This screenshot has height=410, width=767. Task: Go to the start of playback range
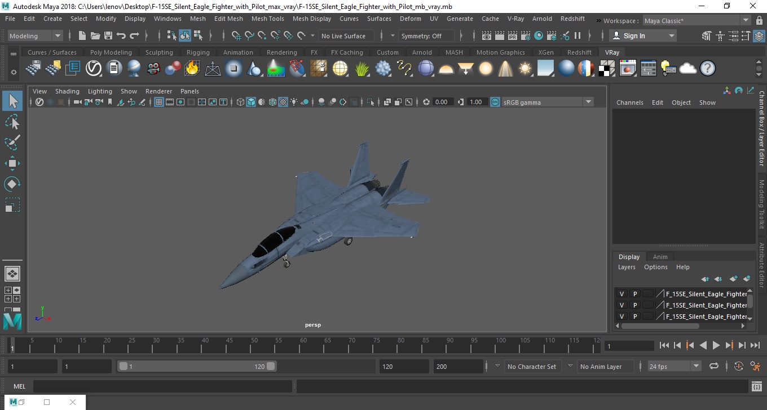[x=664, y=345]
